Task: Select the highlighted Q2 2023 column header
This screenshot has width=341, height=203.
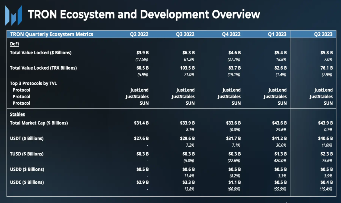Action: (x=323, y=34)
